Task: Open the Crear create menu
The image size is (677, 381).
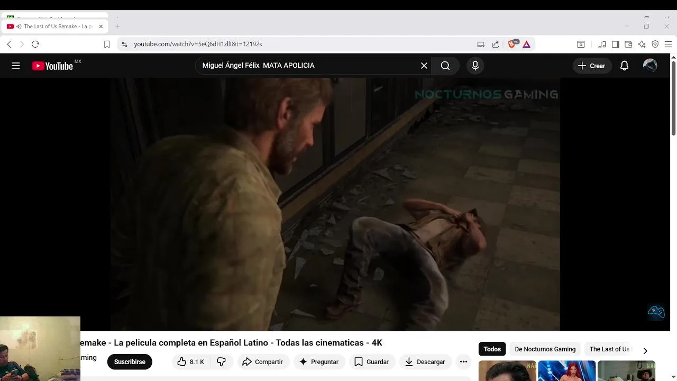Action: [x=592, y=66]
